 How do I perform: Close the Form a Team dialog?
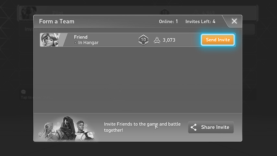click(234, 21)
